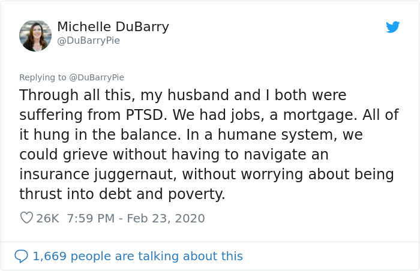Click the 26K likes count
The width and height of the screenshot is (420, 271).
[47, 218]
